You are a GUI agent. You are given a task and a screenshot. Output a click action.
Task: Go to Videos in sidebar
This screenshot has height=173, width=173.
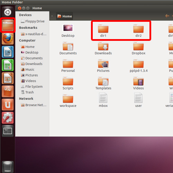[x=28, y=81]
